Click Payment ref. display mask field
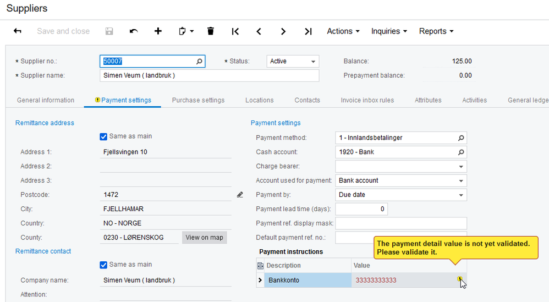Image resolution: width=549 pixels, height=302 pixels. pyautogui.click(x=401, y=224)
